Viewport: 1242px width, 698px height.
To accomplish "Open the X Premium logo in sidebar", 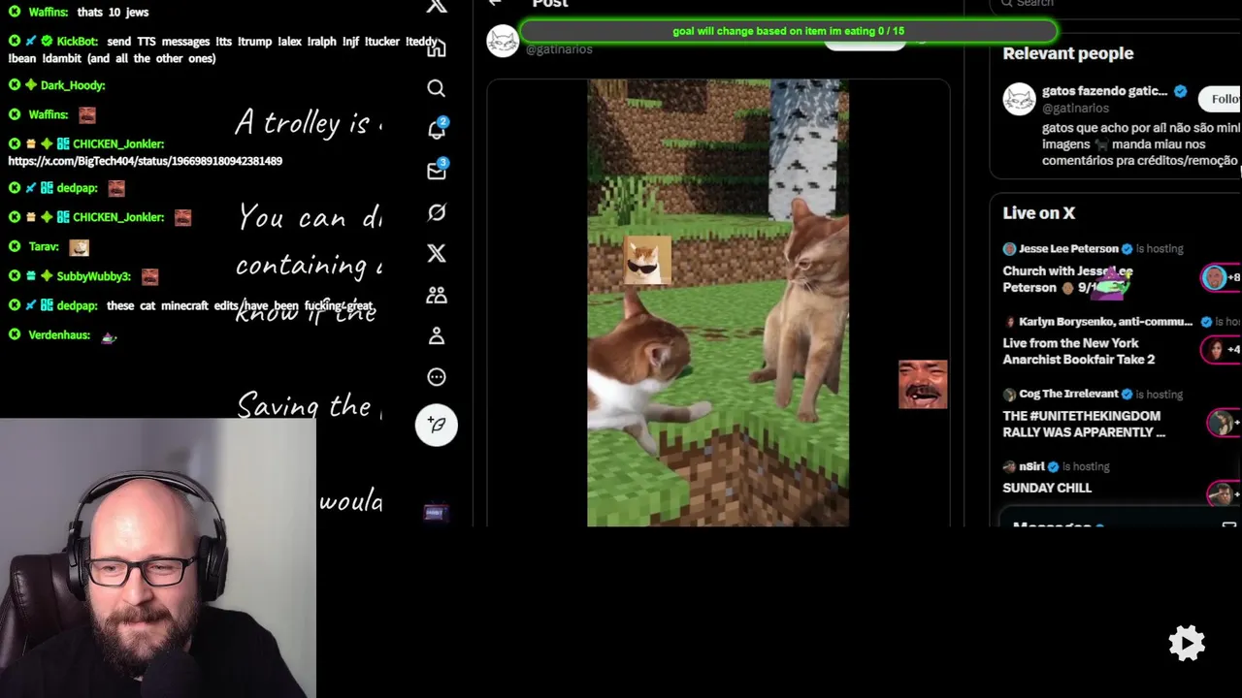I will click(x=437, y=253).
